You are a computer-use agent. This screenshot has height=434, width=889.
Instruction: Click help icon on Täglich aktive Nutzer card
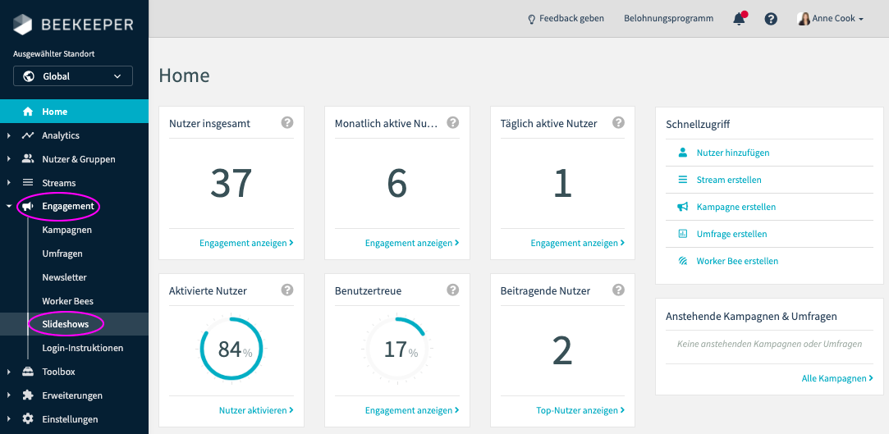618,123
